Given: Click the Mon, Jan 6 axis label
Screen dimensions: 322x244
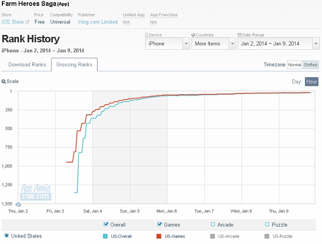Looking at the screenshot, I should [x=167, y=211].
